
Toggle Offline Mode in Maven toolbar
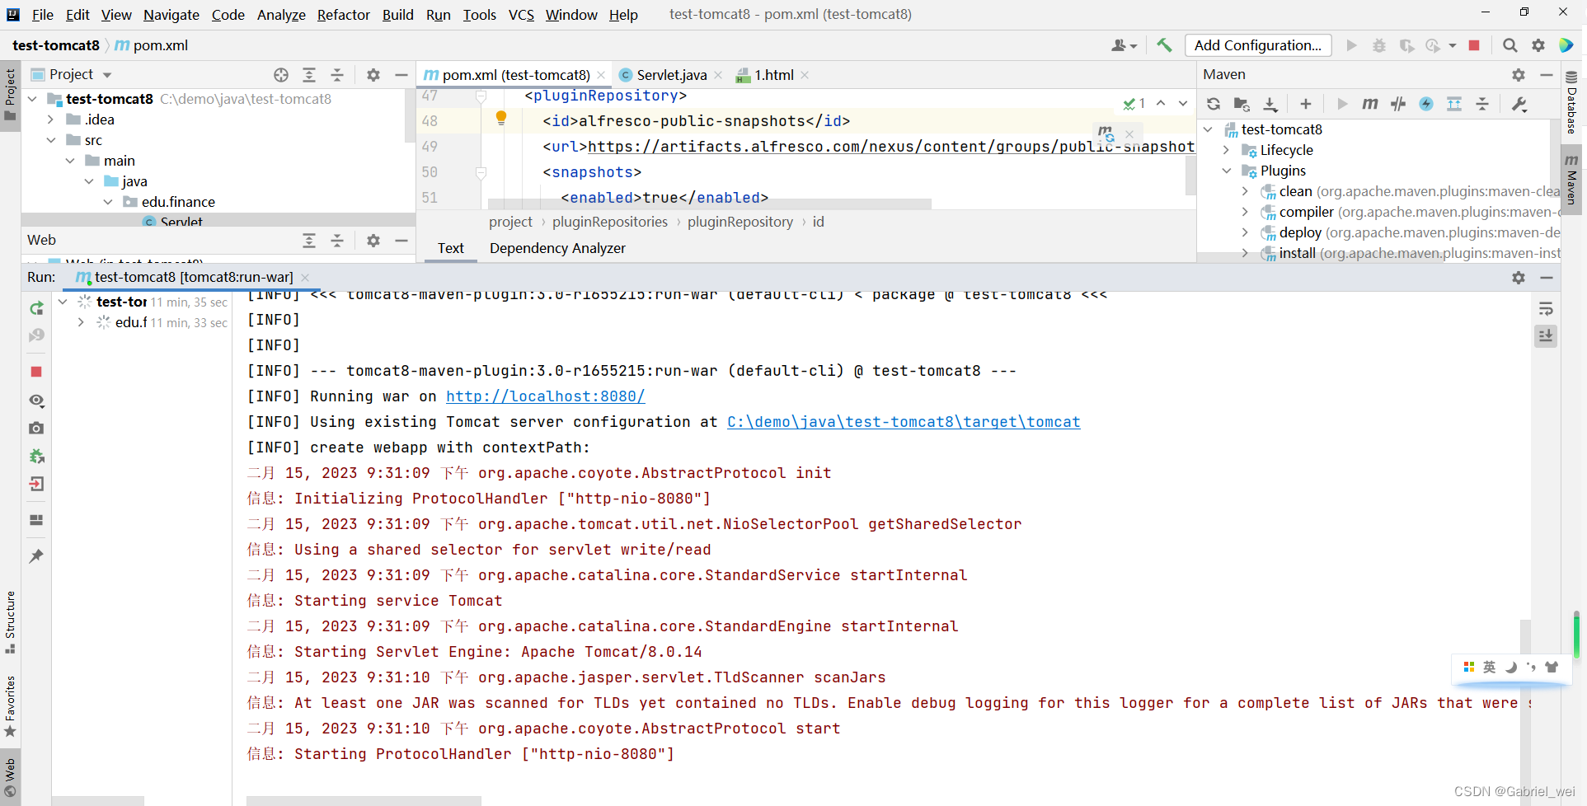pos(1398,104)
